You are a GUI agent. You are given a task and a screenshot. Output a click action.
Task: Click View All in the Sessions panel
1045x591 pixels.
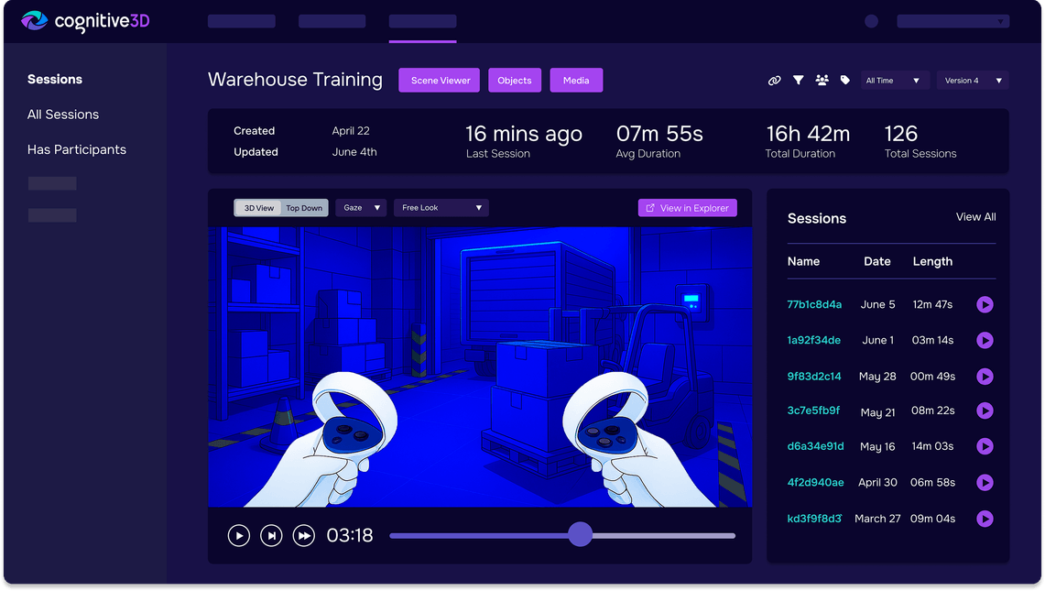point(975,217)
